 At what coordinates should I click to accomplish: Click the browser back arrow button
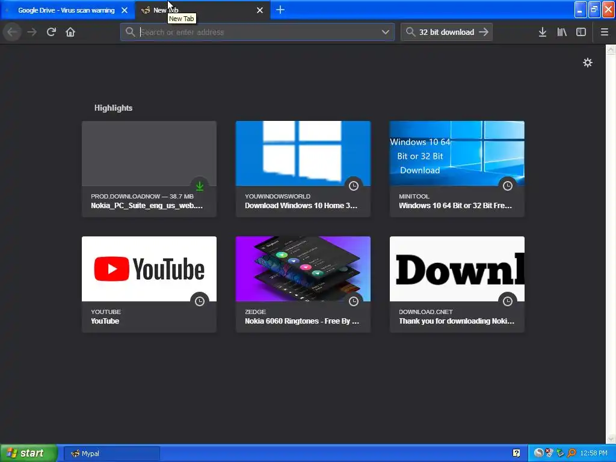(x=12, y=32)
